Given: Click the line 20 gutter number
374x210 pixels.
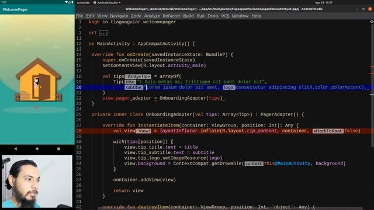Looking at the screenshot, I should (79, 87).
